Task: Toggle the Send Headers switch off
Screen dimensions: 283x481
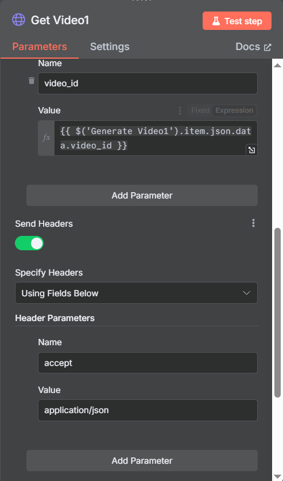Action: pyautogui.click(x=29, y=243)
